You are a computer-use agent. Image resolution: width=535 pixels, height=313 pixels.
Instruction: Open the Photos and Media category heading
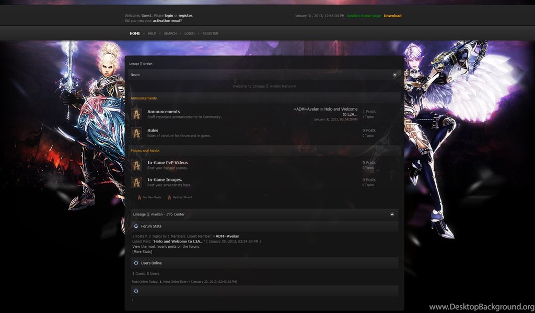(145, 151)
